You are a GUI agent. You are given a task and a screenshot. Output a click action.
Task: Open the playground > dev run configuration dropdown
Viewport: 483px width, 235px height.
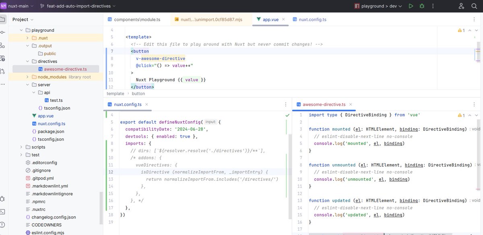click(x=378, y=6)
